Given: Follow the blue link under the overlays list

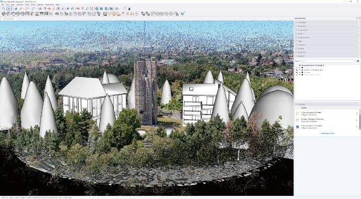Looking at the screenshot, I should pyautogui.click(x=328, y=134).
